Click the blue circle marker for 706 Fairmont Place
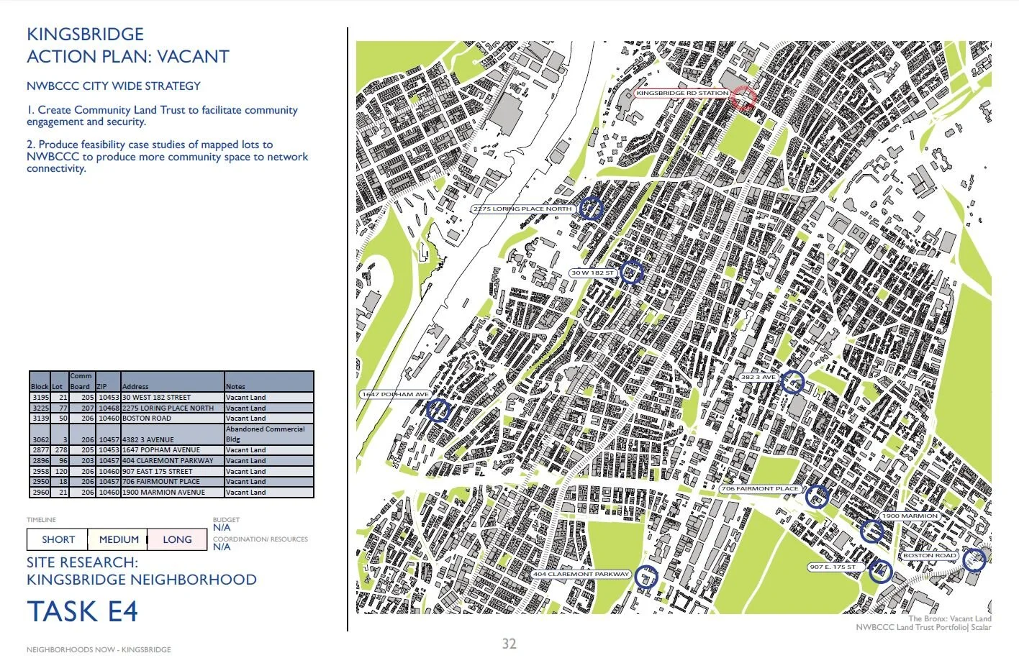The width and height of the screenshot is (1019, 658). [816, 496]
